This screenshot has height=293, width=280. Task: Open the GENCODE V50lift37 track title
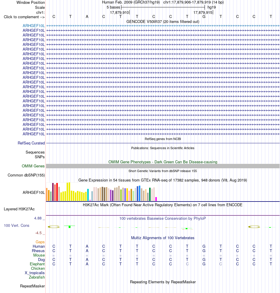(163, 21)
